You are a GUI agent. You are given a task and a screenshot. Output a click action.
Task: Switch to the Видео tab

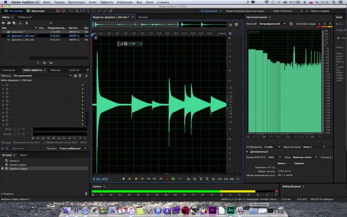[23, 155]
